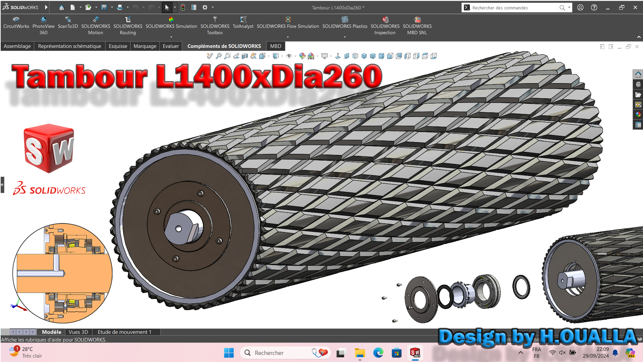Open the Save dropdown arrow
Screen dimensions: 643x362
(112, 7)
